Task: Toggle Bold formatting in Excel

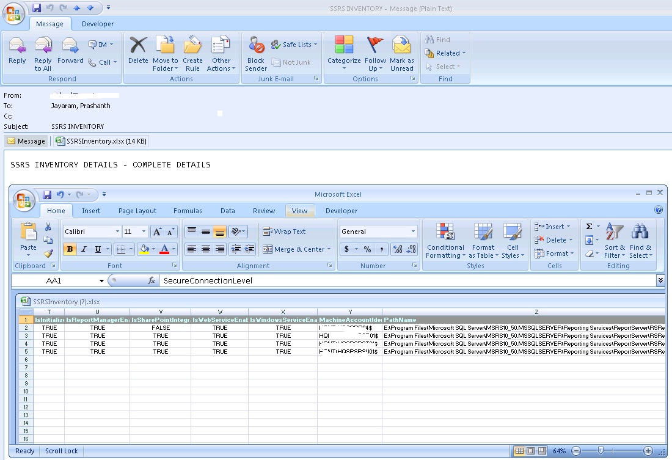Action: coord(70,249)
